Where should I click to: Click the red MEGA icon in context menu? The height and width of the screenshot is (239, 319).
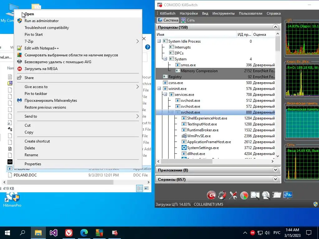(20, 69)
